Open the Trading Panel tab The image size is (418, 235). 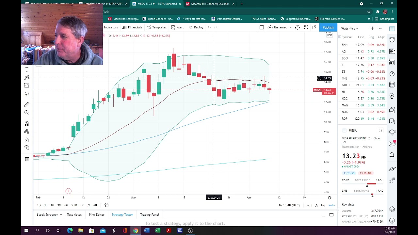click(150, 215)
